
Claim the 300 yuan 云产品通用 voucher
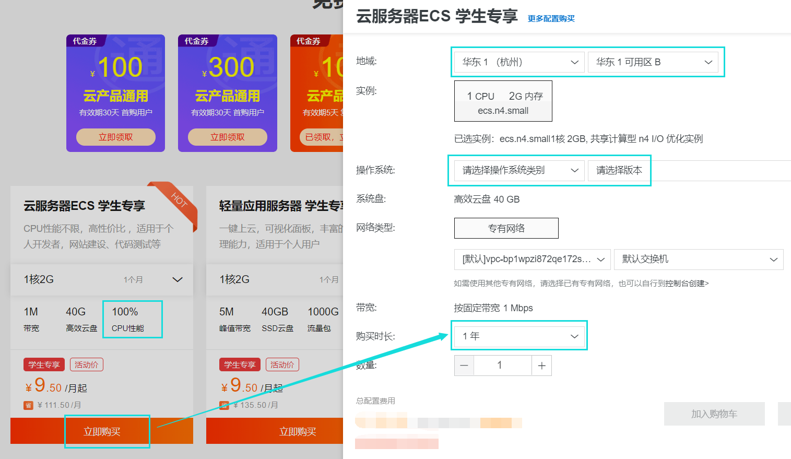pos(228,137)
